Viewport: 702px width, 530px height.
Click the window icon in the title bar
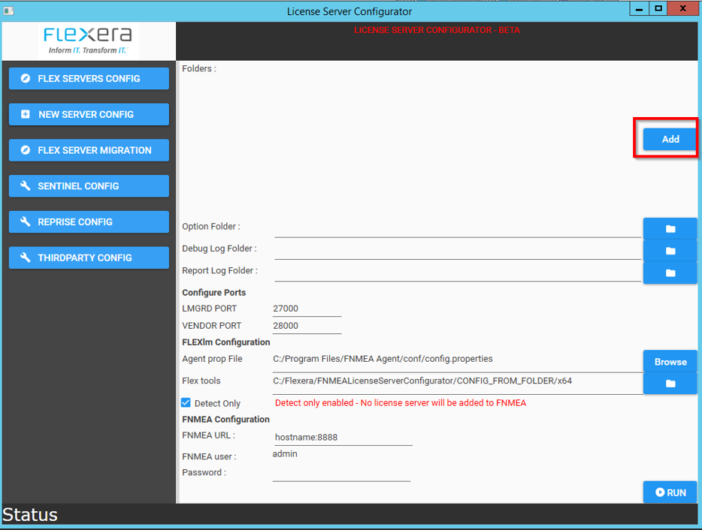8,11
